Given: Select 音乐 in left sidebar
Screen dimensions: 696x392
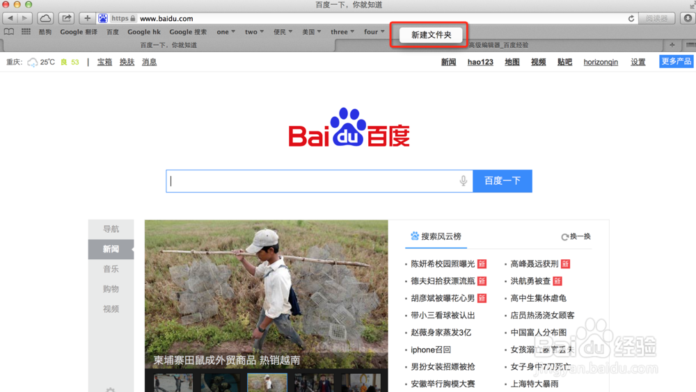Looking at the screenshot, I should click(111, 269).
